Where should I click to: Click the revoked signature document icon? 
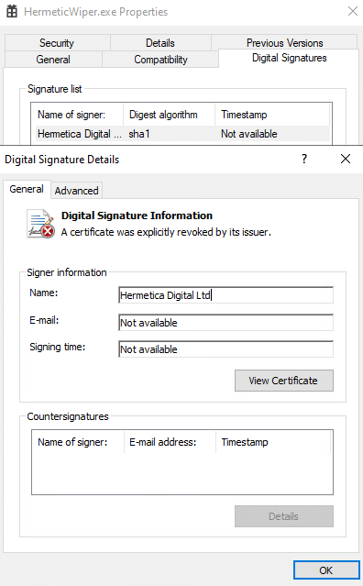pos(40,224)
